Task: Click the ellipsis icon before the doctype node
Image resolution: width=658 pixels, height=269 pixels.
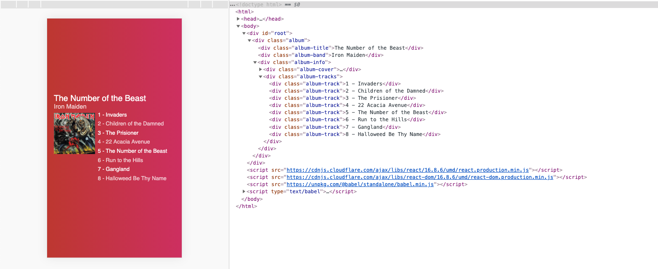Action: point(232,5)
